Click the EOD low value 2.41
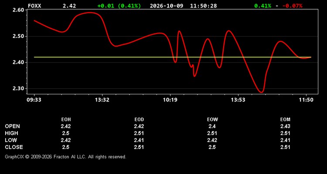327x174 pixels. tap(139, 140)
